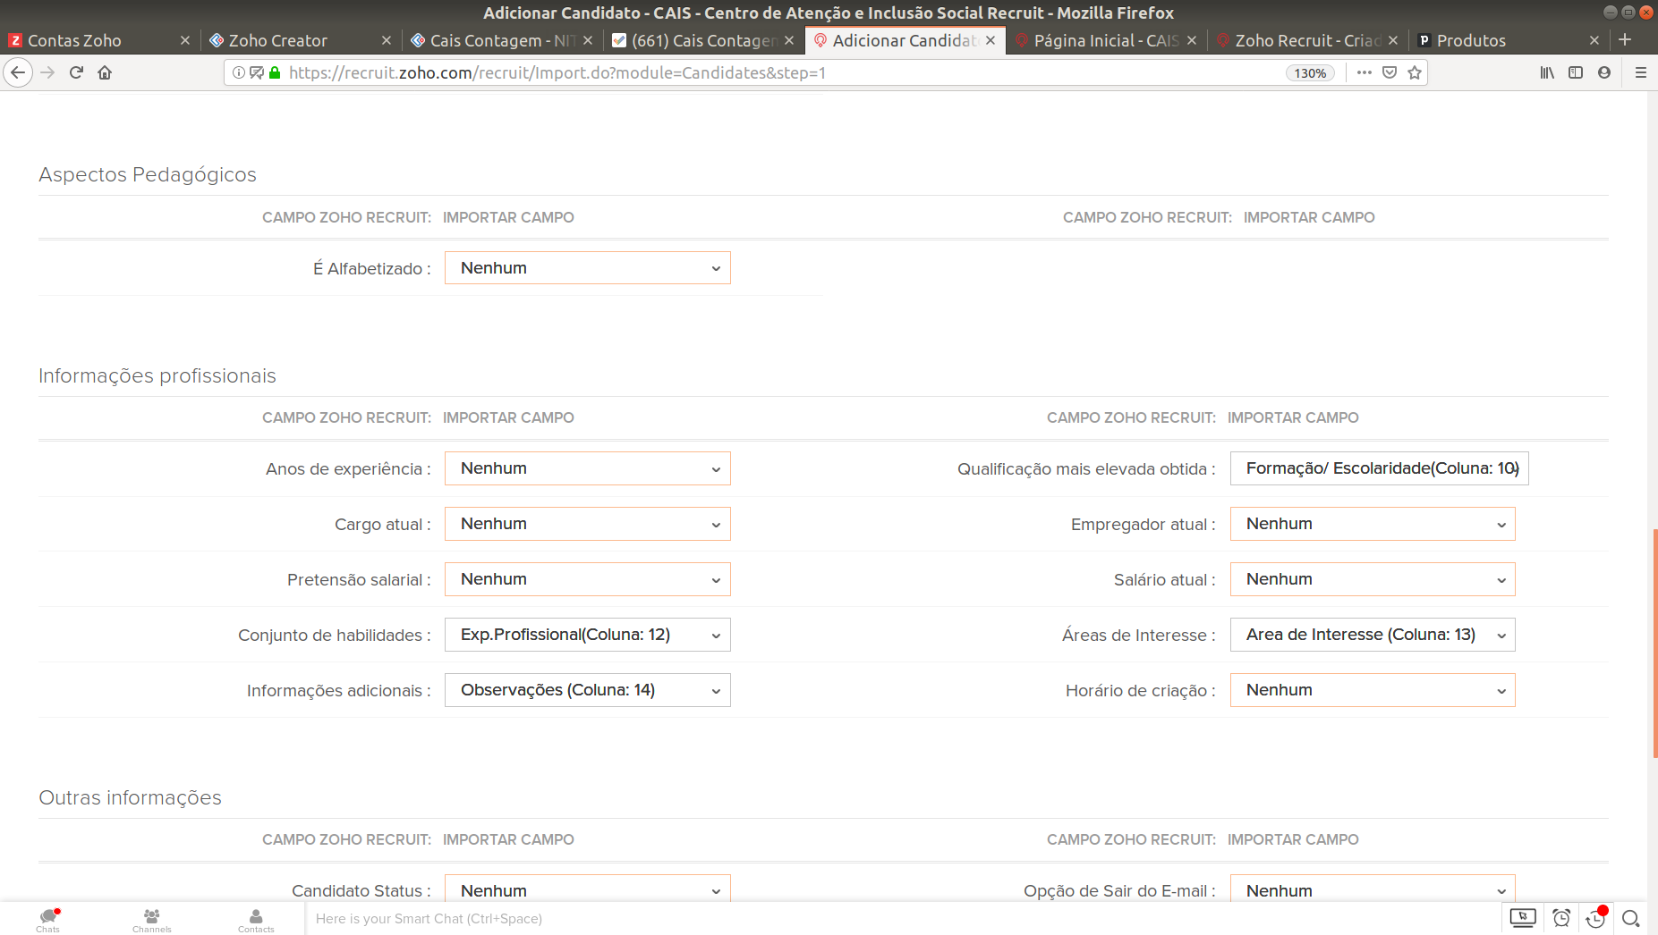Image resolution: width=1658 pixels, height=935 pixels.
Task: Open Pretensão salarial dropdown
Action: click(588, 579)
